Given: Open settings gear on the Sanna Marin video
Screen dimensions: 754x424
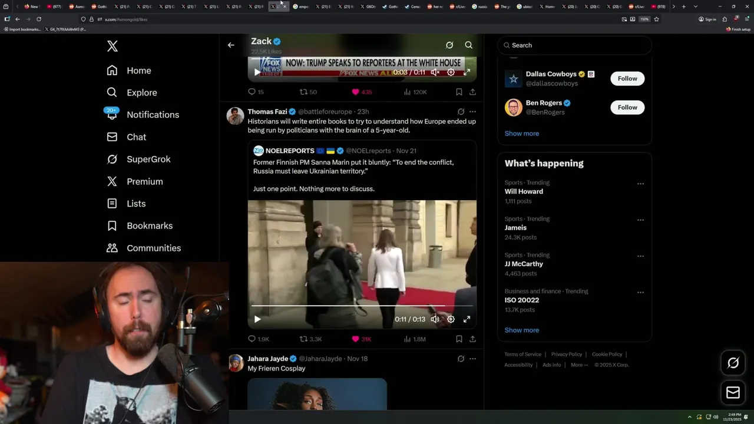Looking at the screenshot, I should tap(451, 319).
